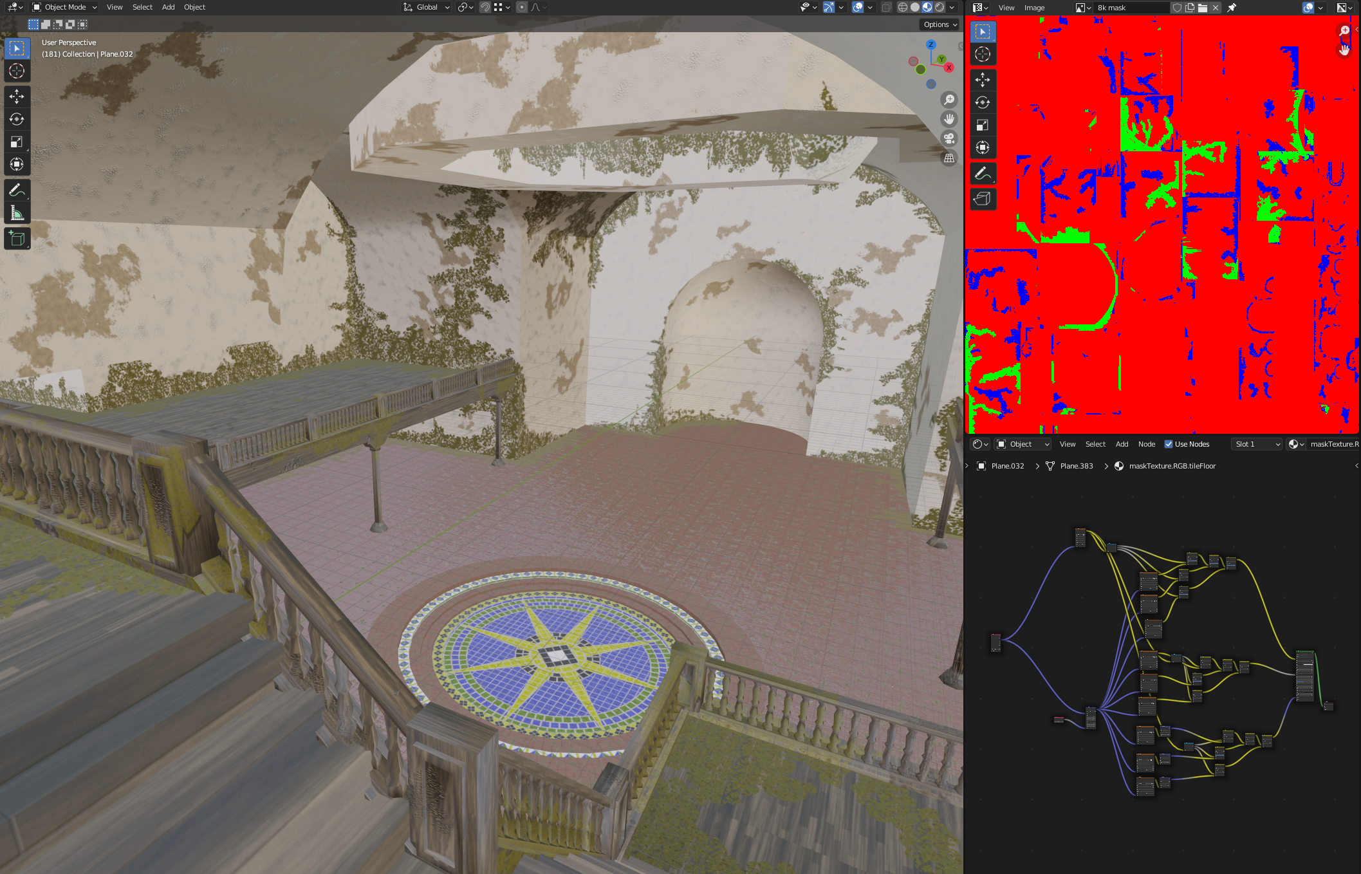Screen dimensions: 1361x874
Task: Open the Add menu in 3D viewport
Action: click(x=168, y=7)
